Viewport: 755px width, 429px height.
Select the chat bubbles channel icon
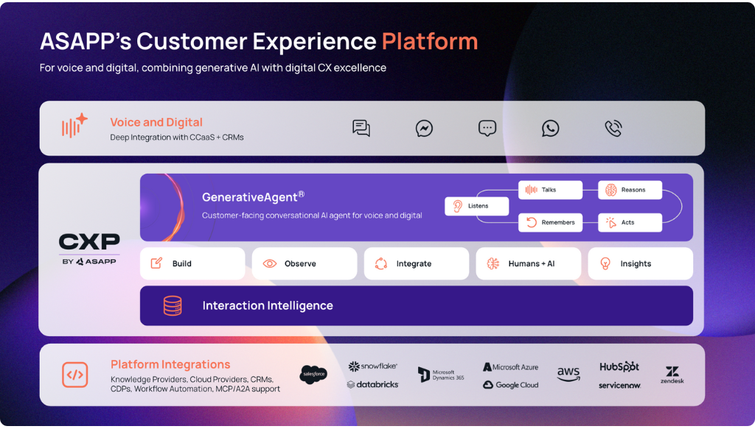361,128
